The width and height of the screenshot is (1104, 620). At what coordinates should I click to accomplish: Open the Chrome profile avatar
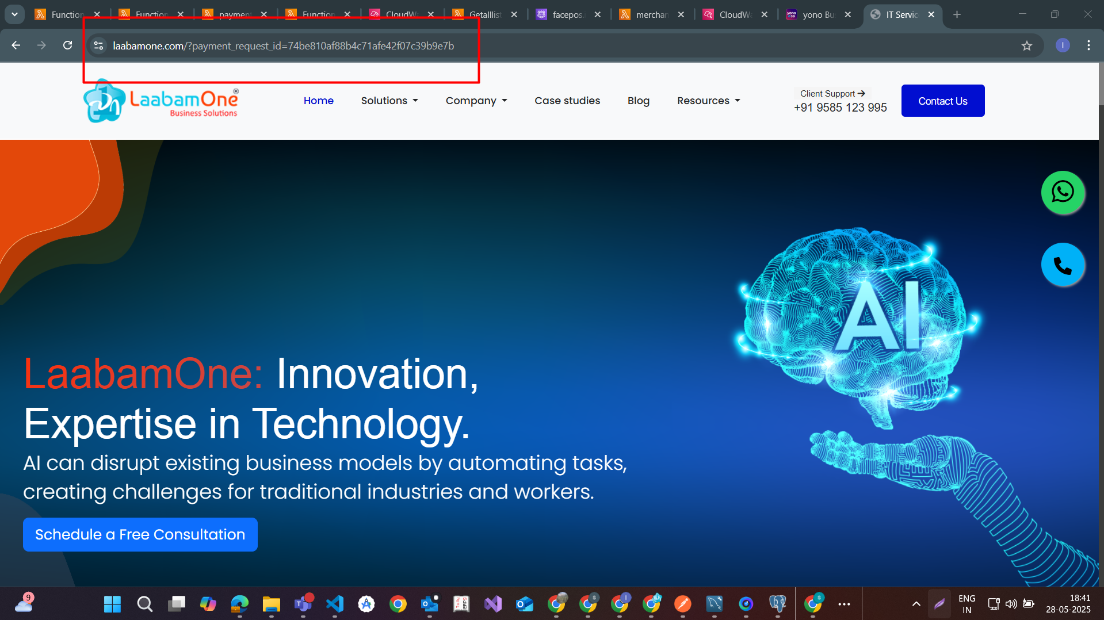(1063, 45)
